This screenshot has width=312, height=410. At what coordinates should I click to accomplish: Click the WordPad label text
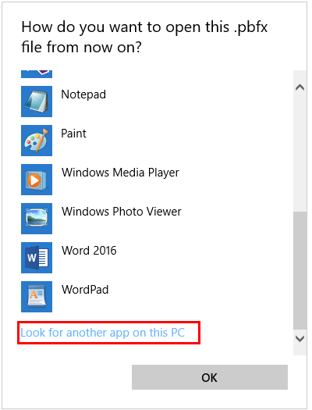[85, 290]
